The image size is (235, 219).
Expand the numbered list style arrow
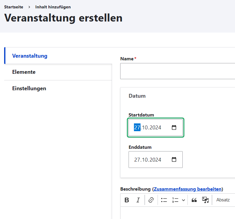(x=183, y=200)
